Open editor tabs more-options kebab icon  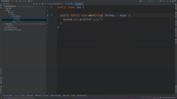(174, 4)
